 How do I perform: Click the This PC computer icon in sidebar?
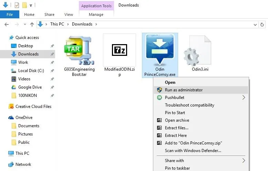click(x=11, y=153)
